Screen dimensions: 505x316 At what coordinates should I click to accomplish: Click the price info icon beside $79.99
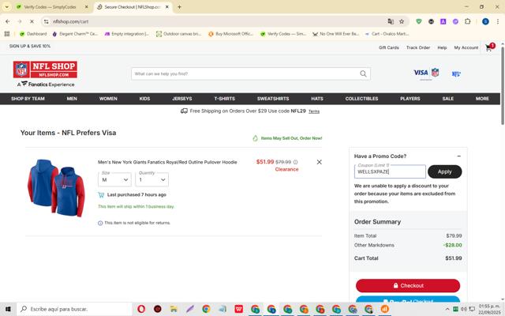295,162
